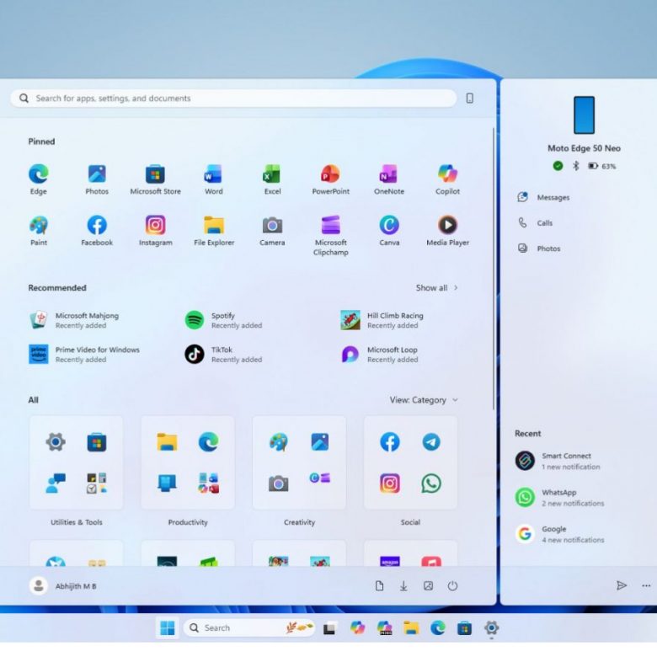The image size is (657, 657).
Task: Open the Documents folder shortcut icon
Action: 379,585
